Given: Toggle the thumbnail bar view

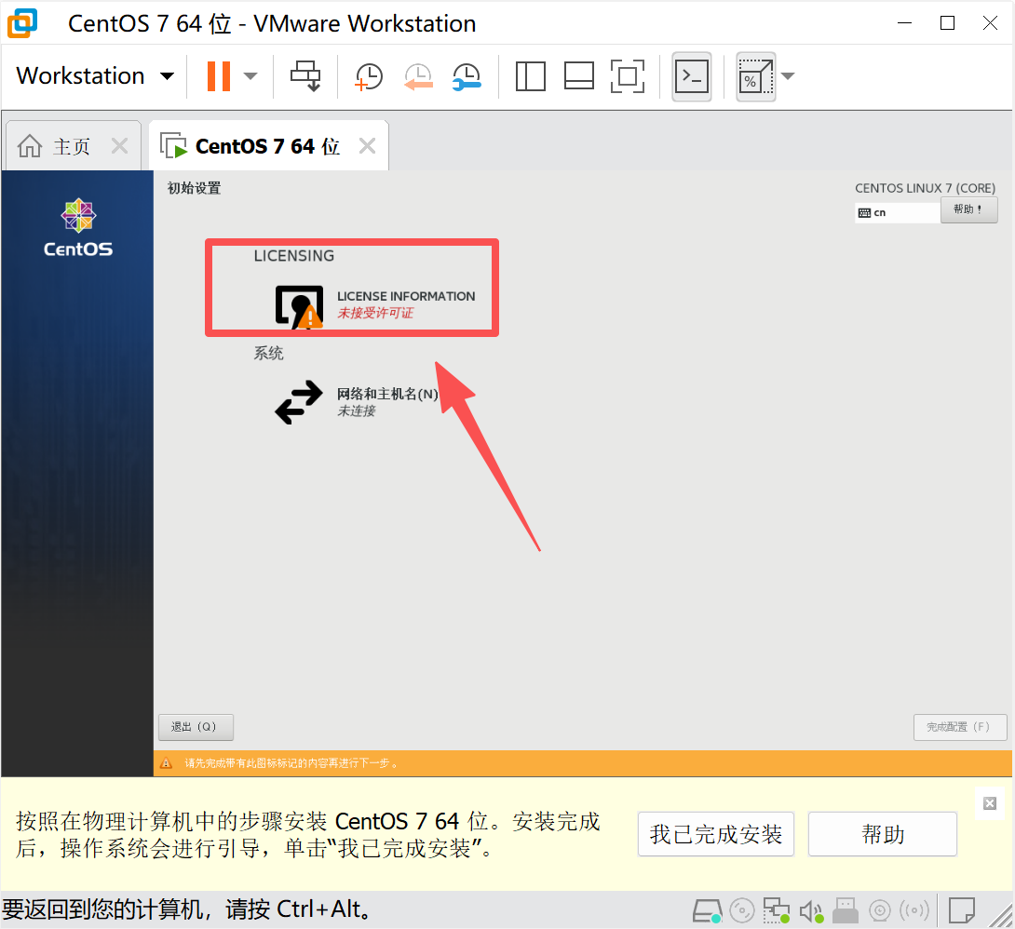Looking at the screenshot, I should (x=578, y=76).
